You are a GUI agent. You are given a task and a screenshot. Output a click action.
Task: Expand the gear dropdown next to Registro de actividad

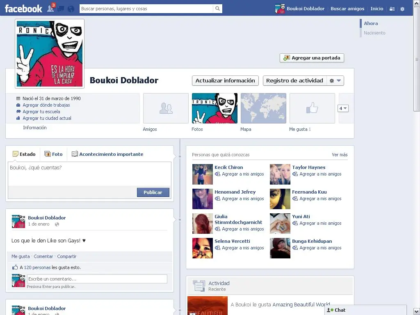pyautogui.click(x=336, y=81)
